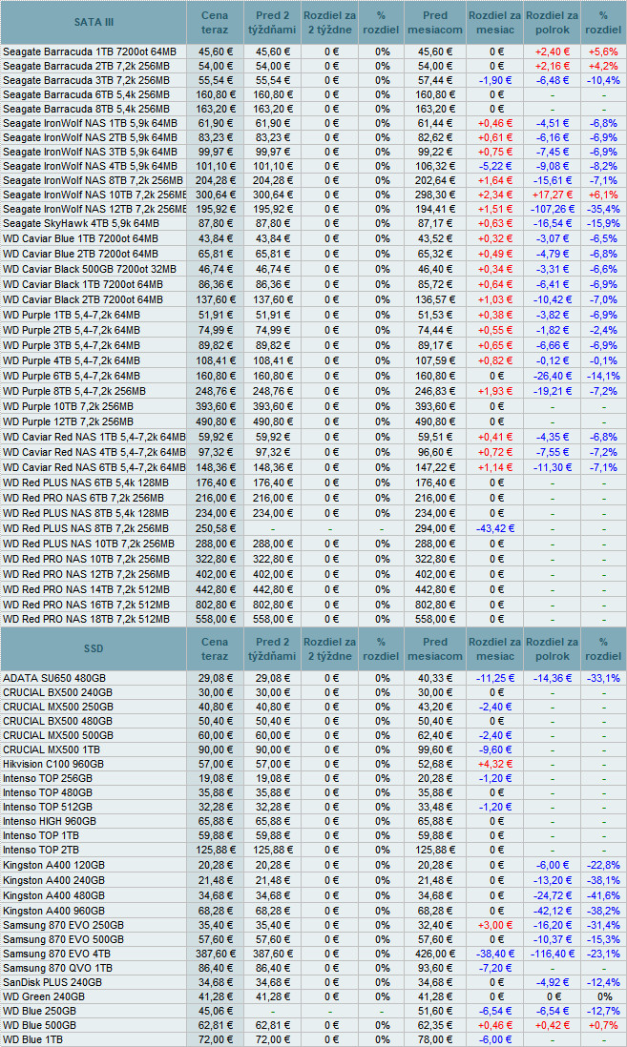The width and height of the screenshot is (627, 1047).
Task: Select Seagate IronWolf NAS 12TB row name
Action: 94,209
